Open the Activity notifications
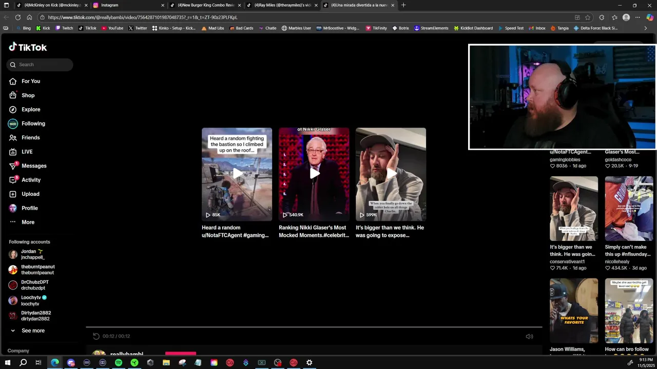Screen dimensions: 657x369 (x=25, y=180)
